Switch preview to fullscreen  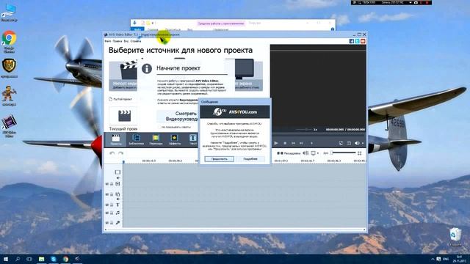(349, 143)
